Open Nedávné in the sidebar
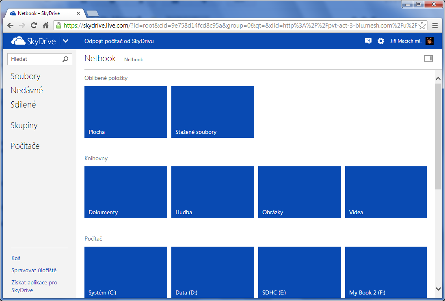 pyautogui.click(x=27, y=90)
